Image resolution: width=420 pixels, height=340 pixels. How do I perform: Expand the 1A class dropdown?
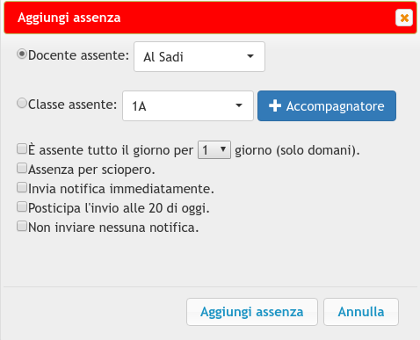pyautogui.click(x=188, y=105)
